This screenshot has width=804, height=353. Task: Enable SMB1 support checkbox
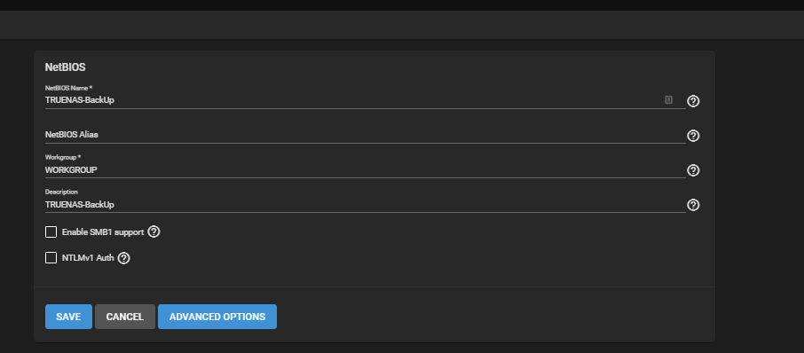[x=51, y=232]
